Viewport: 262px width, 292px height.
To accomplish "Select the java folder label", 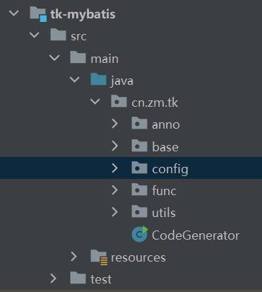I will [x=122, y=81].
